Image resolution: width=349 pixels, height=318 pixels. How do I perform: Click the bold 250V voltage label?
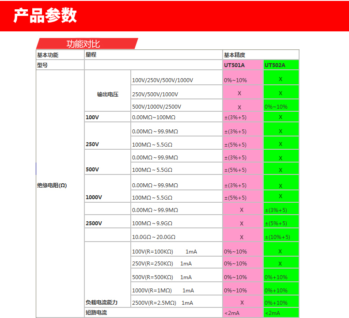92,144
